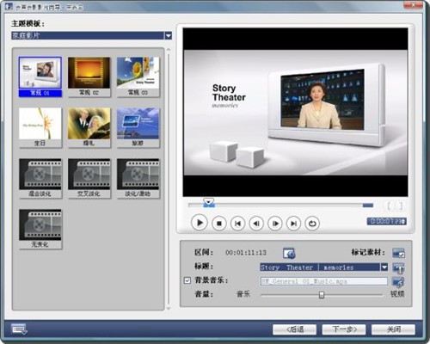Expand the 主题模板 theme dropdown
430x344 pixels.
[169, 35]
